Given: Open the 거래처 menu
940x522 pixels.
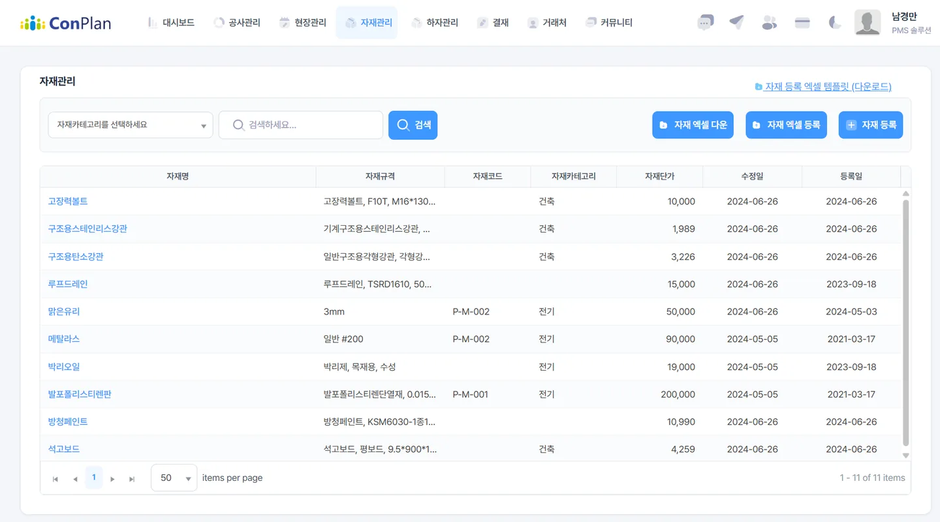Looking at the screenshot, I should tap(547, 23).
